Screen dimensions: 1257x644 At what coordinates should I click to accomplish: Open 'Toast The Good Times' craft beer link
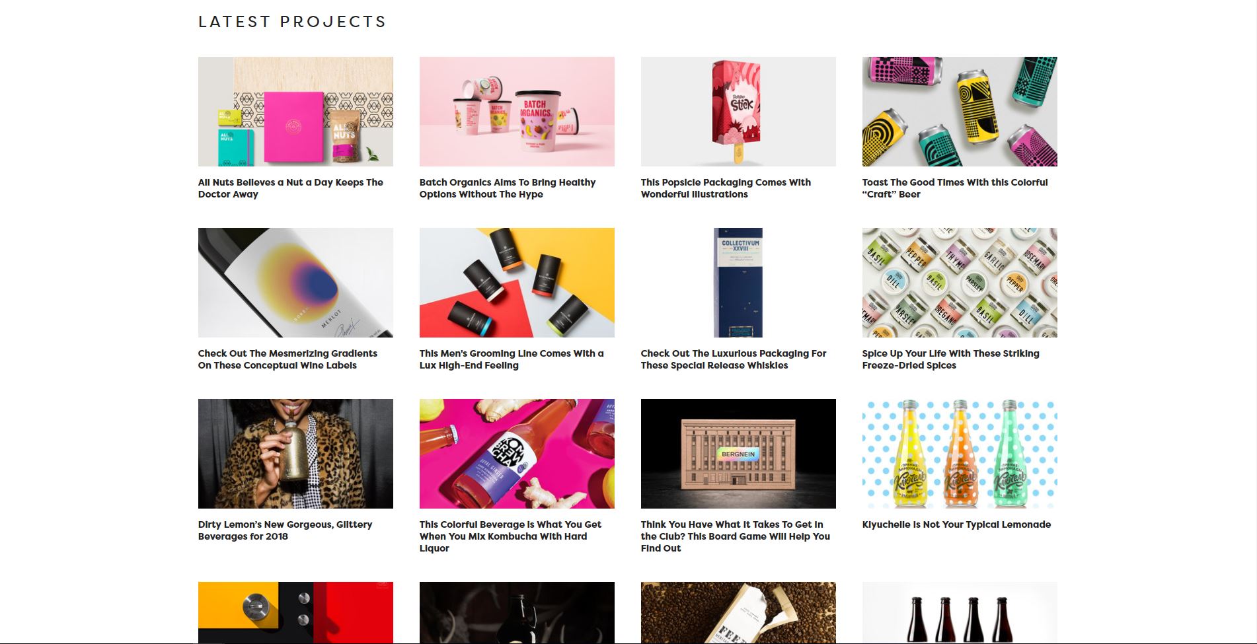click(955, 188)
